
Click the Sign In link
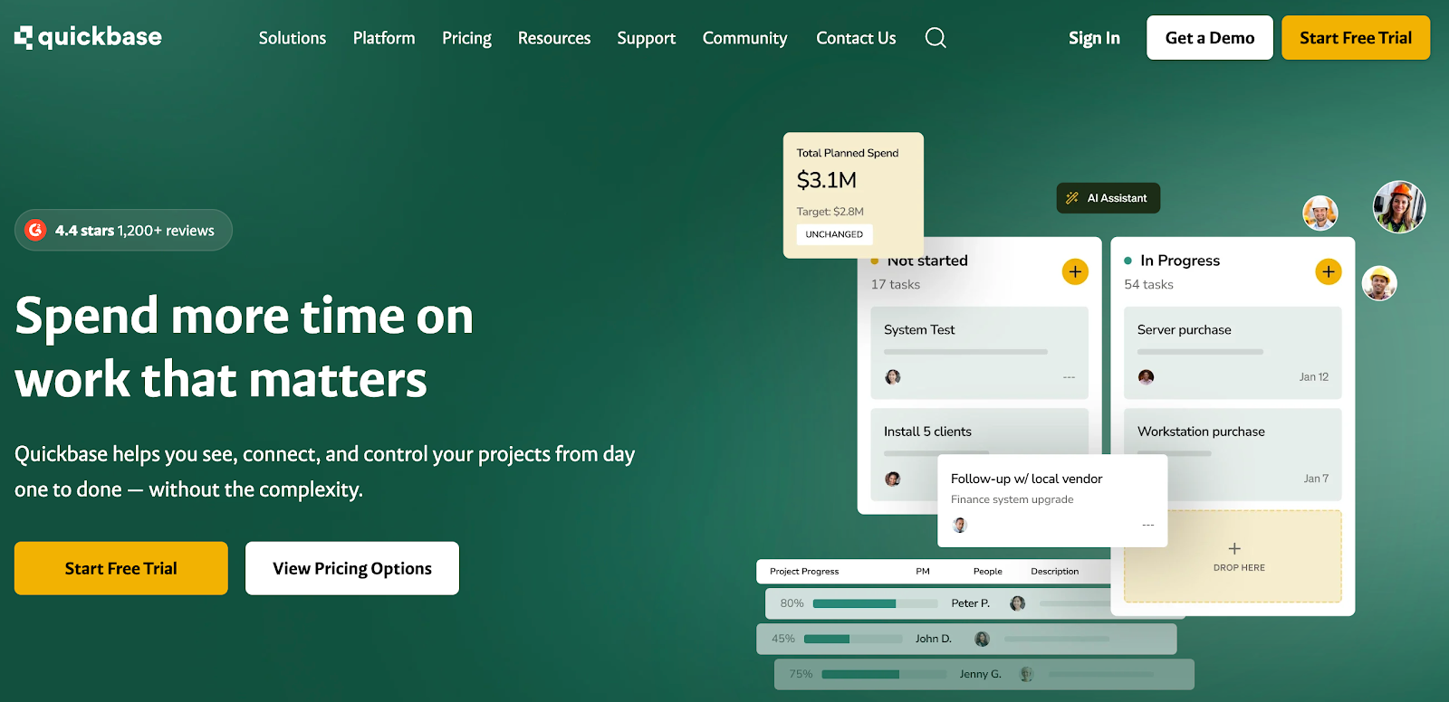pyautogui.click(x=1094, y=38)
